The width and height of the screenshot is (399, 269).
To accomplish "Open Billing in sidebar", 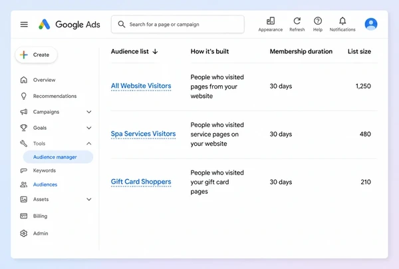I will pos(40,216).
